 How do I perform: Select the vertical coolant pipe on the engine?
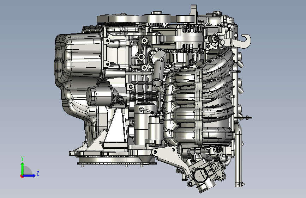[239, 155]
